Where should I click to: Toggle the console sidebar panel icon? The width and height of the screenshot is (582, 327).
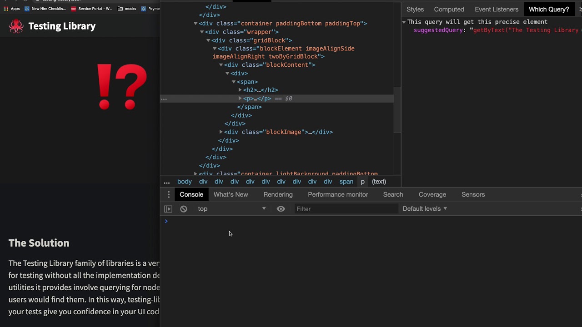[x=168, y=209]
